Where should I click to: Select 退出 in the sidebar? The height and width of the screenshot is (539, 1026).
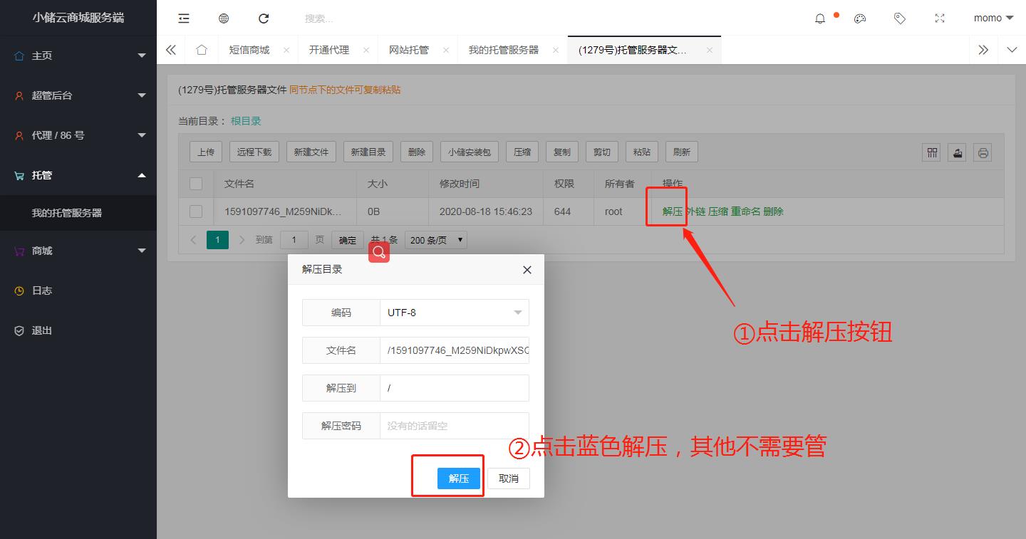click(78, 330)
